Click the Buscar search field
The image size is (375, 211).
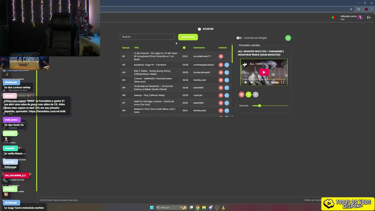tap(147, 37)
